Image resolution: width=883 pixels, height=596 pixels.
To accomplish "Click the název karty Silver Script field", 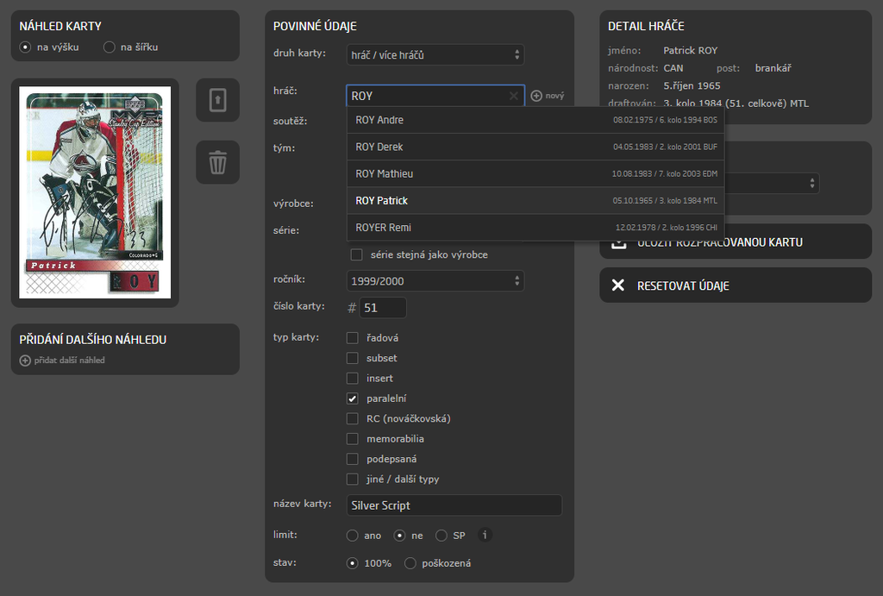I will (454, 505).
